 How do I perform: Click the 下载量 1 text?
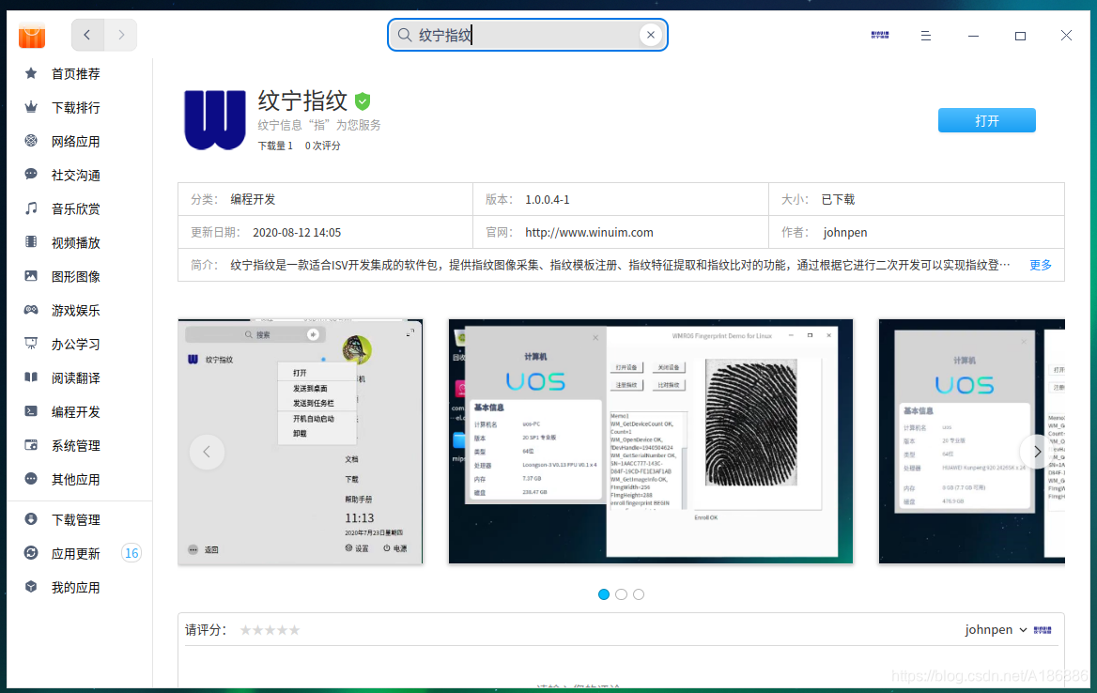click(275, 146)
